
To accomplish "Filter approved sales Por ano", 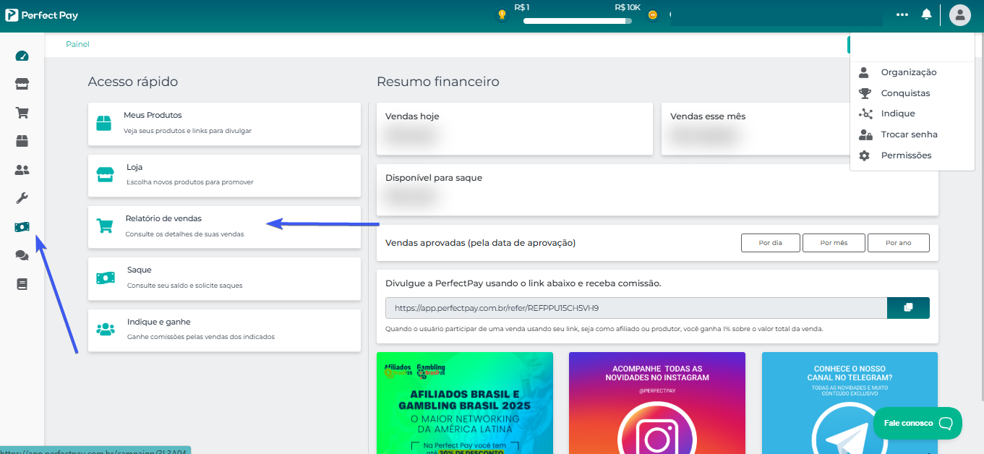I will click(899, 243).
